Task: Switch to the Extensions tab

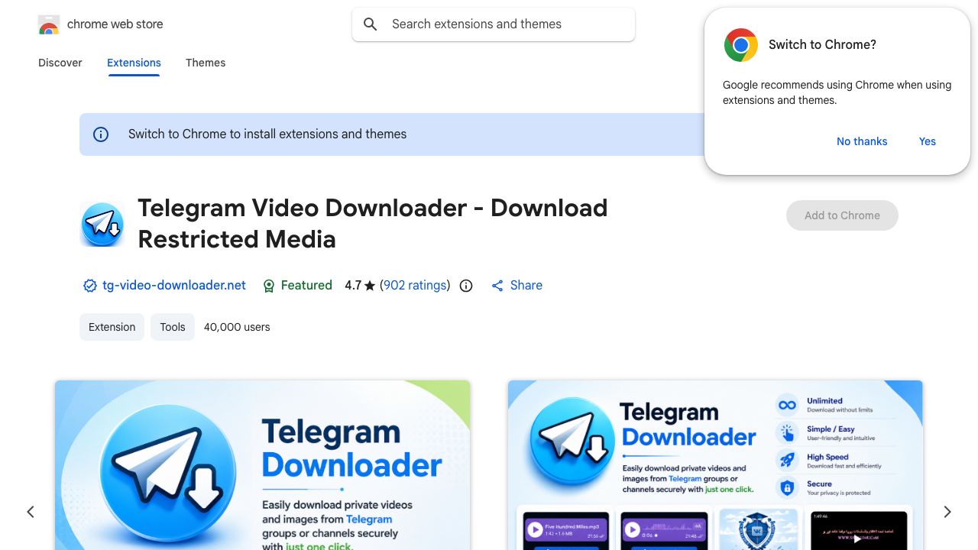Action: [134, 63]
